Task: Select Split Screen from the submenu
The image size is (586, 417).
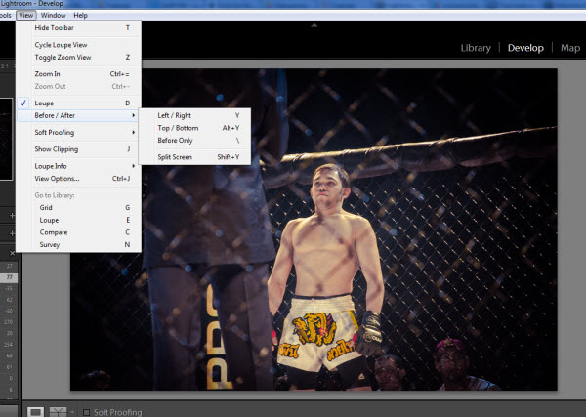Action: [176, 157]
